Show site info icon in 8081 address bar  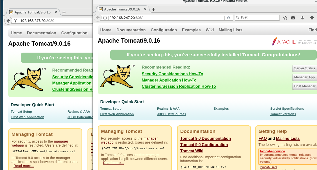pos(105,18)
